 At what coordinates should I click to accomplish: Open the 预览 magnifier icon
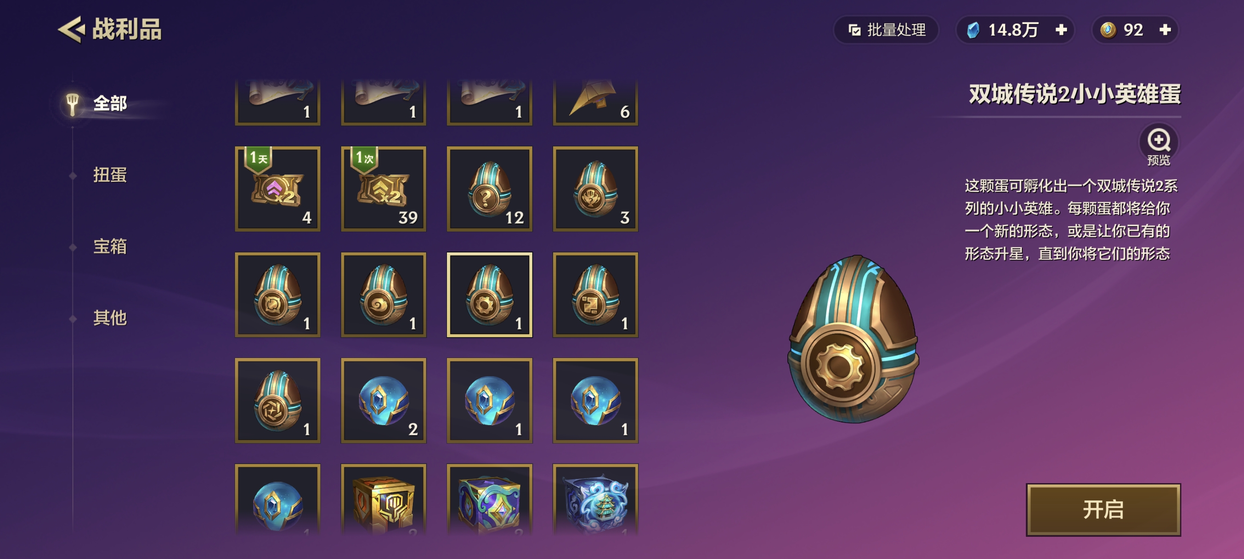1158,140
